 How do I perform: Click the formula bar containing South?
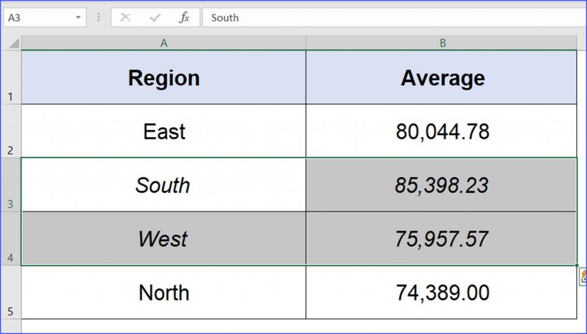390,18
